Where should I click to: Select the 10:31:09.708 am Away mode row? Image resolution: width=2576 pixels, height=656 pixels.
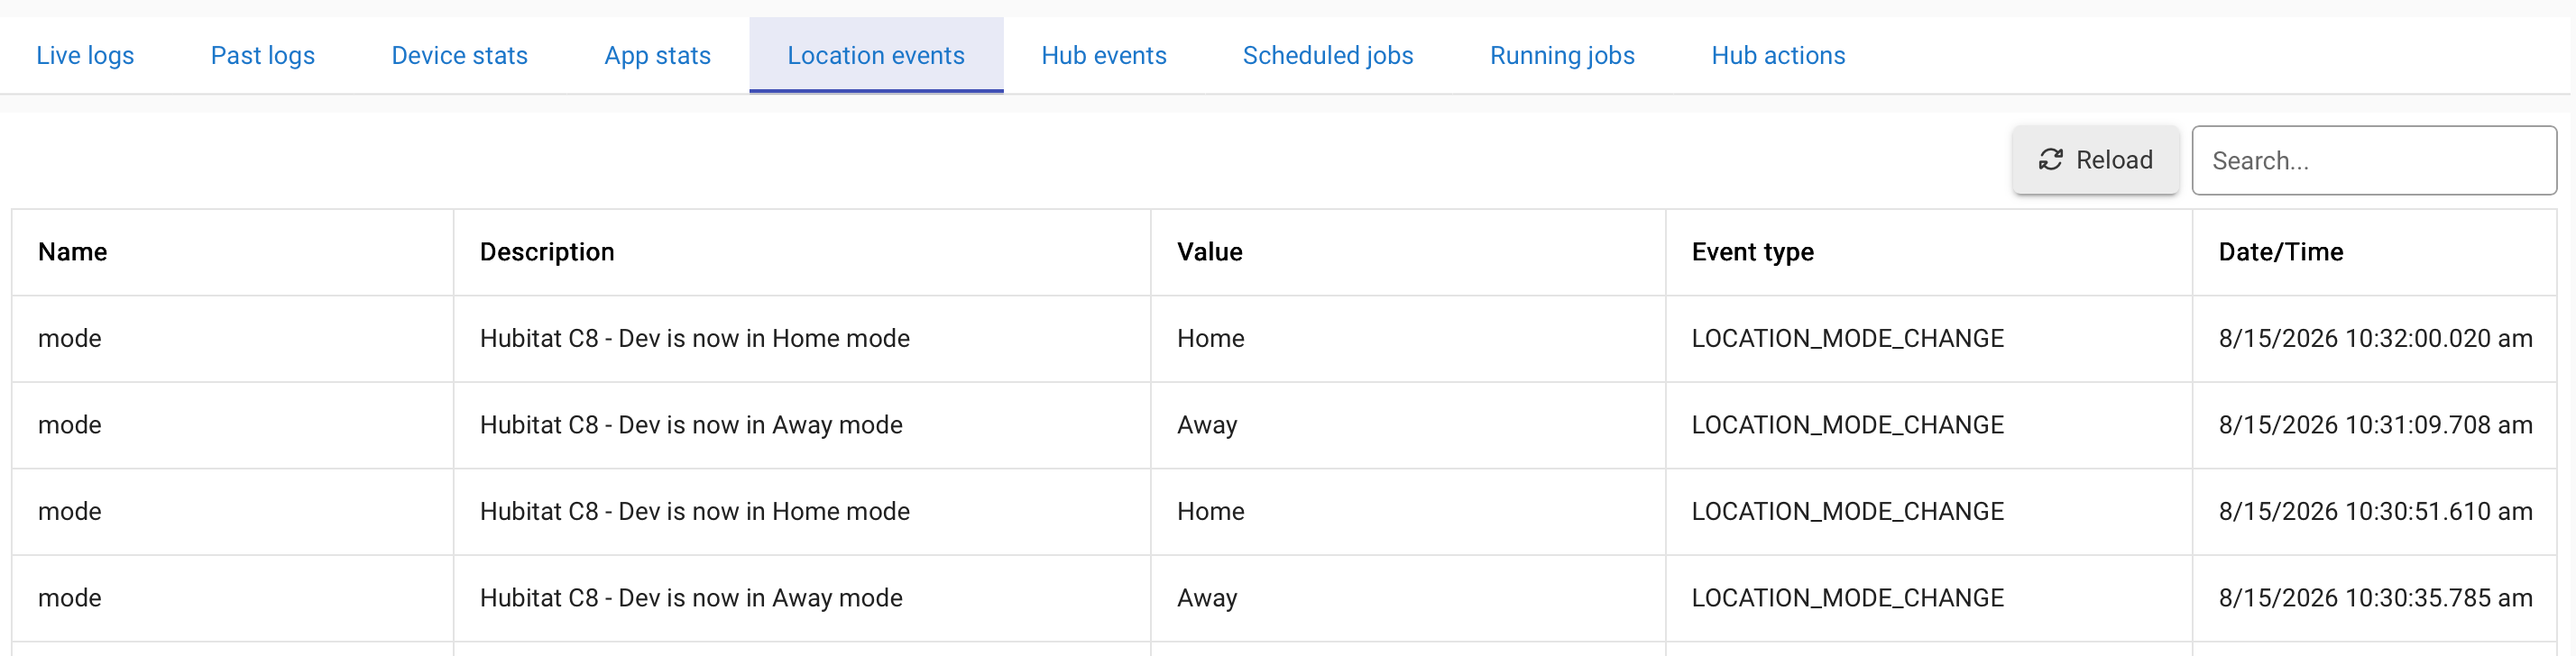coord(1284,425)
